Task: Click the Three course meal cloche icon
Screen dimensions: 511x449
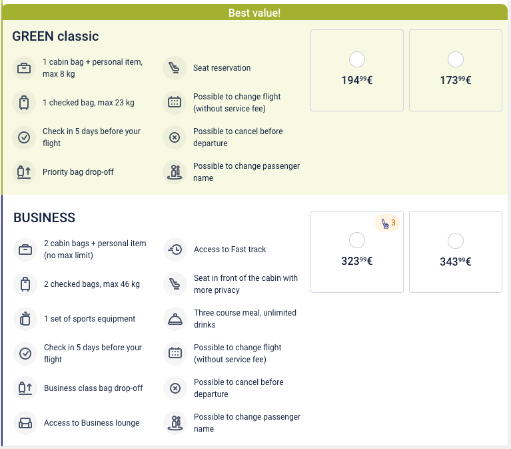Action: [x=175, y=319]
